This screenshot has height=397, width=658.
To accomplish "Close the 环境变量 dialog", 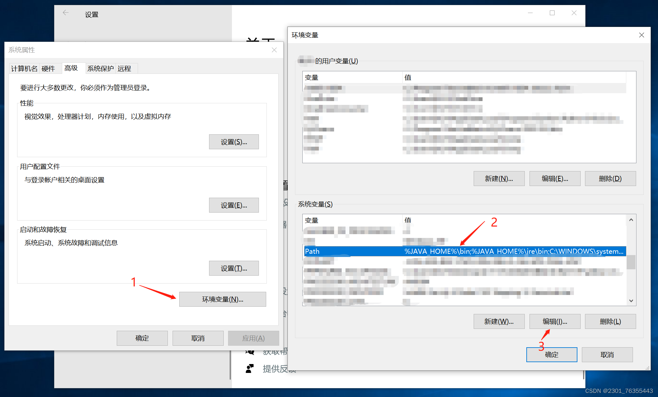I will [x=642, y=35].
